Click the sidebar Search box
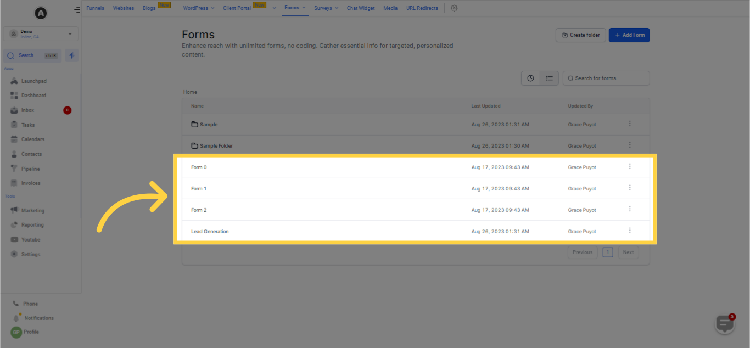 (33, 55)
